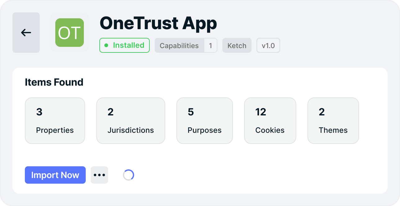Click the green OT app logo
Viewport: 400px width, 206px height.
[x=70, y=32]
